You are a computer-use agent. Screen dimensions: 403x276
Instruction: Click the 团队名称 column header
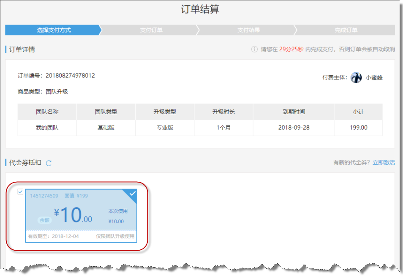coord(47,112)
